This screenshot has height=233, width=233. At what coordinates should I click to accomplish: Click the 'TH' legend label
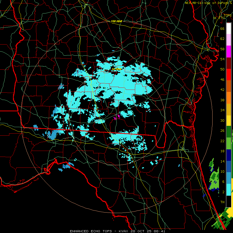[222, 202]
